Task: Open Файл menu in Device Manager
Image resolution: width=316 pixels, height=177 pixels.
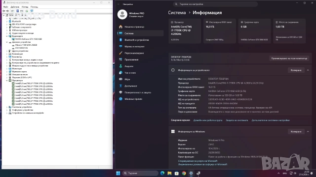Action: pyautogui.click(x=5, y=7)
